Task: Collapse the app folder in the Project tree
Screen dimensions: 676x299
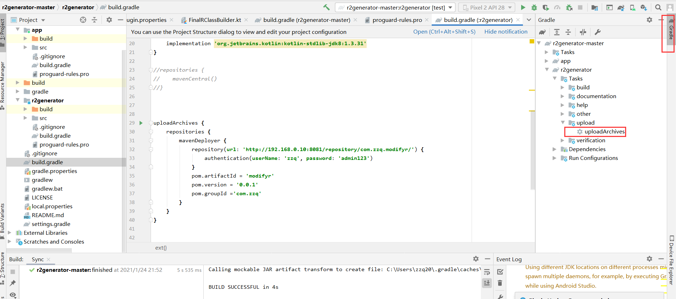Action: point(18,30)
